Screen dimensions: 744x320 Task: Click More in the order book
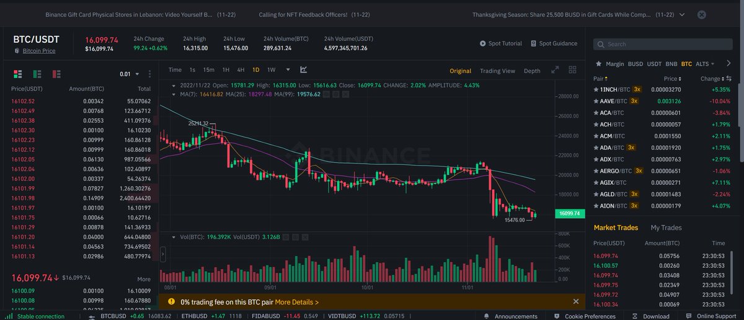[x=144, y=279]
